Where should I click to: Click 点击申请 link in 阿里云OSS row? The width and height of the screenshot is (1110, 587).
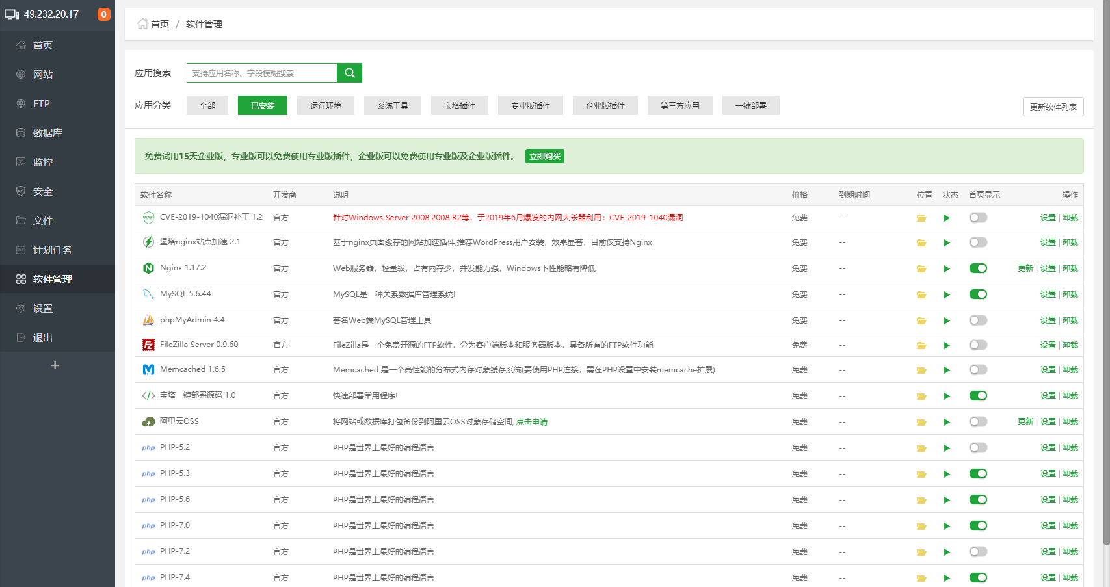click(x=532, y=422)
